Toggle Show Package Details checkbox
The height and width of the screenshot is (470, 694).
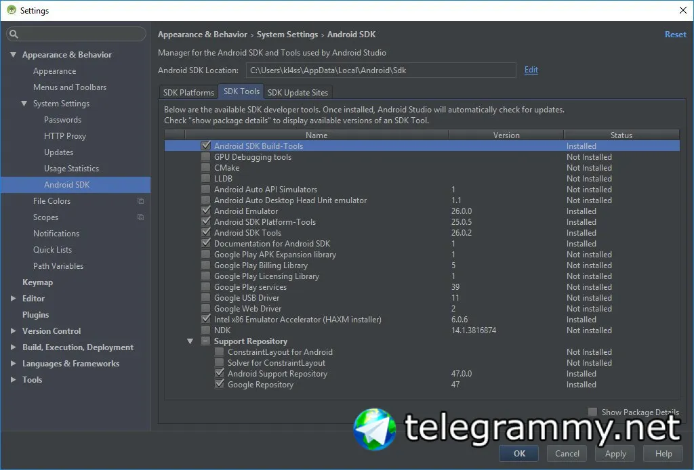592,412
